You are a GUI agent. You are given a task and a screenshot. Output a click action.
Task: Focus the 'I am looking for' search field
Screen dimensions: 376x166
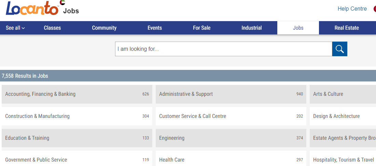[223, 49]
